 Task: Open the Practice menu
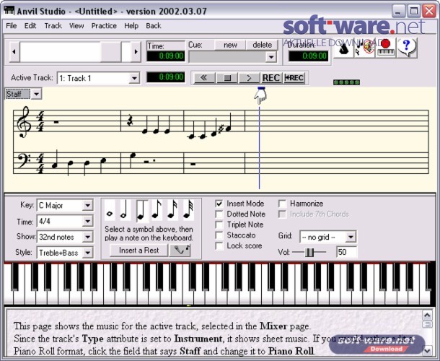(104, 26)
